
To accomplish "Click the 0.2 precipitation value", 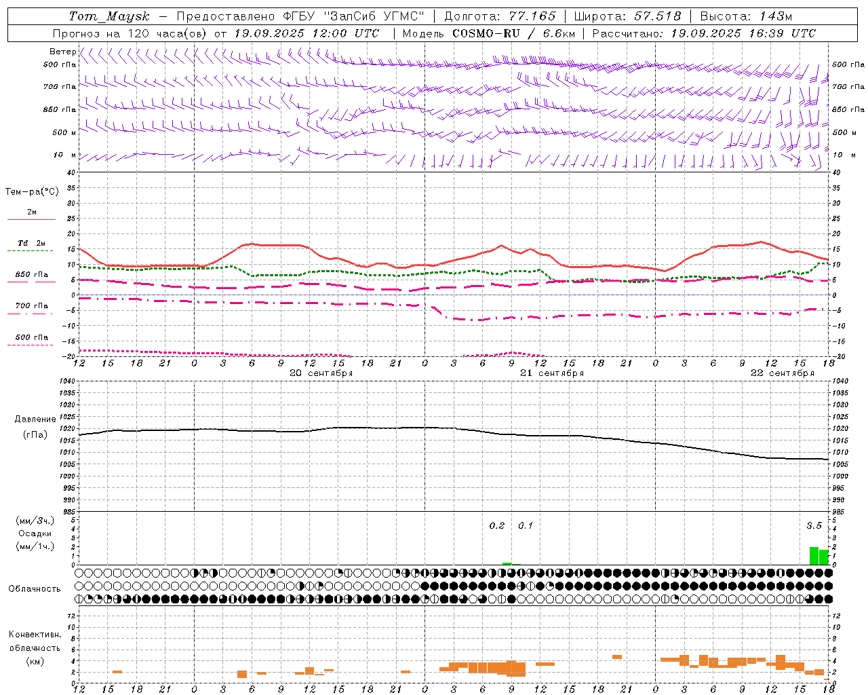I will [x=497, y=525].
